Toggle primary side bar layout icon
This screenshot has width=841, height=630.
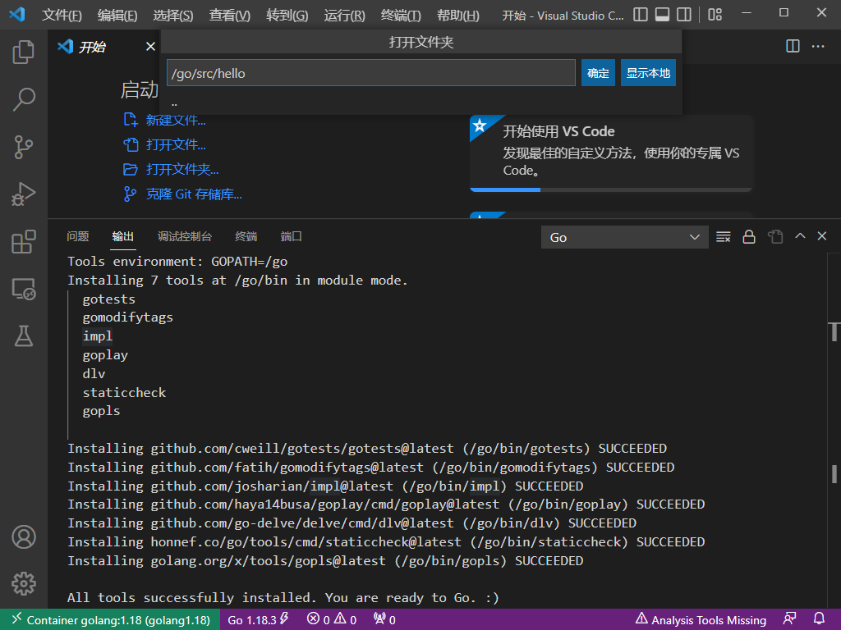coord(641,15)
